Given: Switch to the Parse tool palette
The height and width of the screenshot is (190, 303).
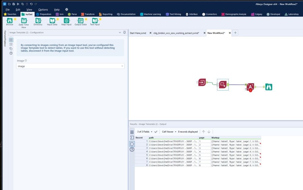Looking at the screenshot, I should click(x=72, y=14).
